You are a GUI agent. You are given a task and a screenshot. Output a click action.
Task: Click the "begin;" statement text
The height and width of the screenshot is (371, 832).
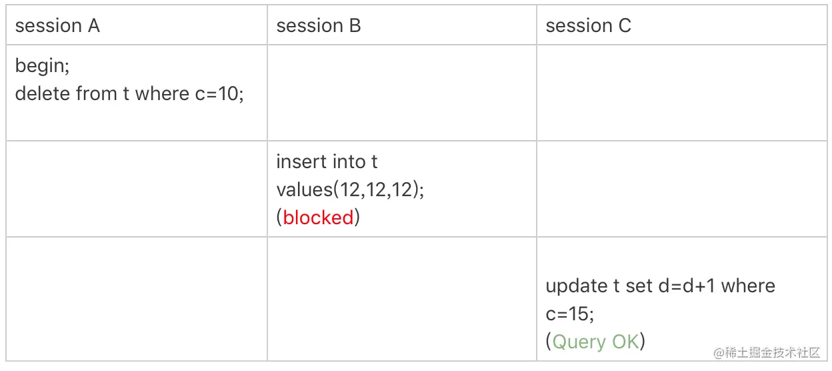click(43, 65)
